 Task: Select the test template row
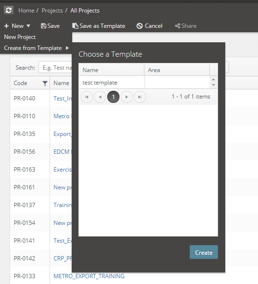[144, 83]
